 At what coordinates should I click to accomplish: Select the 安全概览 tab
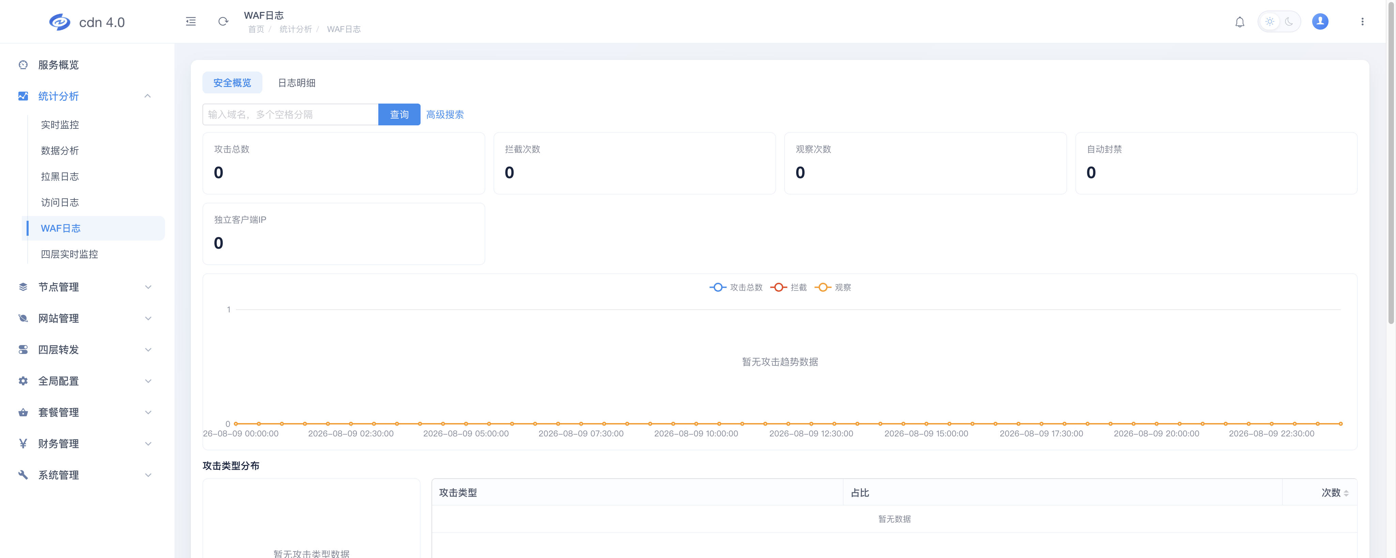point(232,83)
